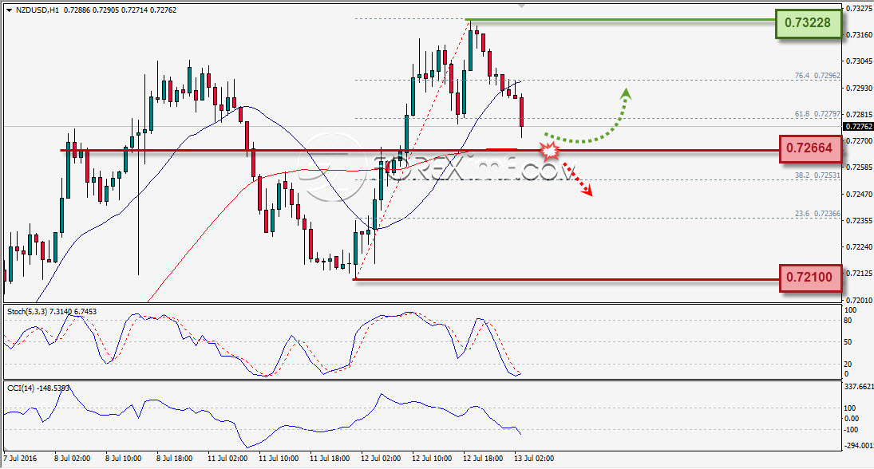Click price axis value 0.72585
Image resolution: width=874 pixels, height=469 pixels.
click(859, 167)
